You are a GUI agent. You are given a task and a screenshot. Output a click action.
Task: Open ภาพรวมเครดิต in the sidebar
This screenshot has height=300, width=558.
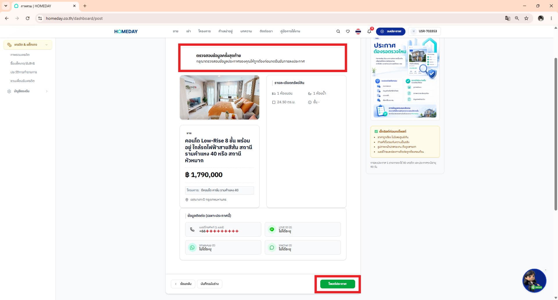click(20, 55)
